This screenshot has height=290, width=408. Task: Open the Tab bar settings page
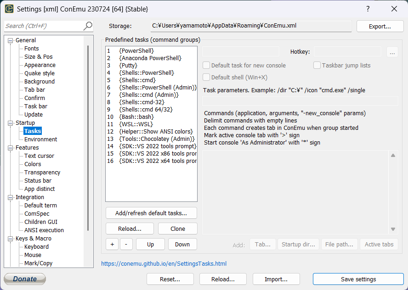34,89
